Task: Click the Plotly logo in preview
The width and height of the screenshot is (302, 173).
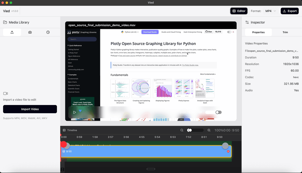Action: [73, 32]
